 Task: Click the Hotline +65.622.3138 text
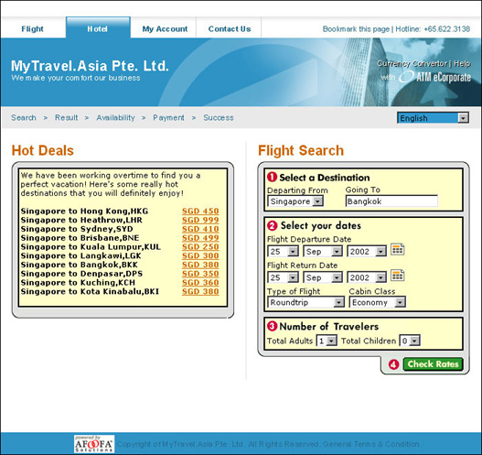(433, 29)
